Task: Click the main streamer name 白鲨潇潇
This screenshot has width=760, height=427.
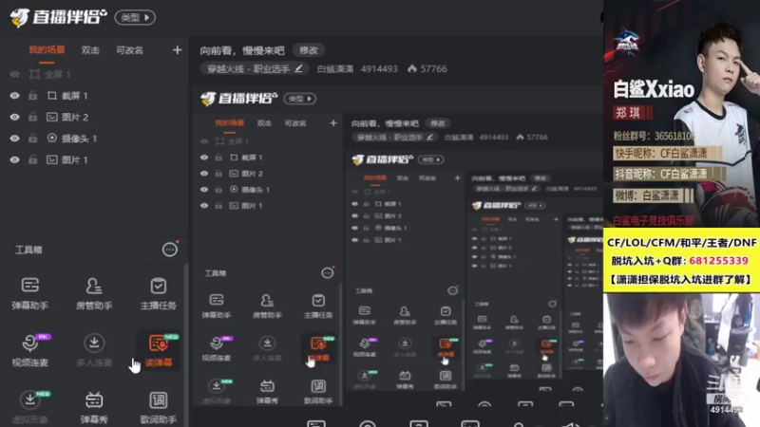Action: pyautogui.click(x=335, y=68)
